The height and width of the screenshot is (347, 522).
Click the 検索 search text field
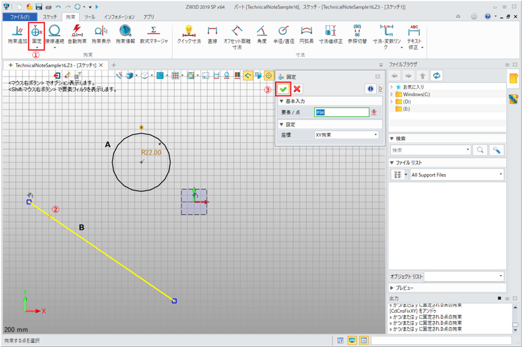pos(430,150)
